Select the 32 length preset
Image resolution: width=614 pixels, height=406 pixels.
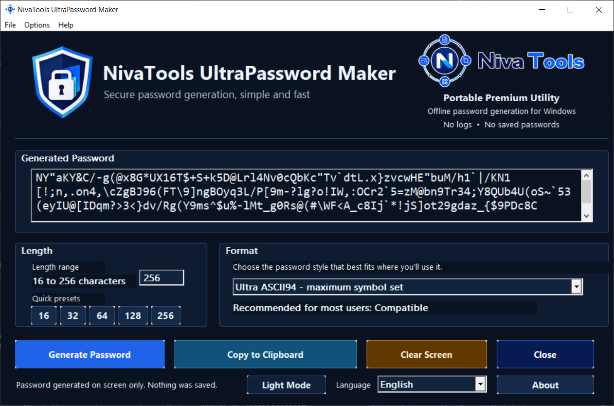pos(73,315)
